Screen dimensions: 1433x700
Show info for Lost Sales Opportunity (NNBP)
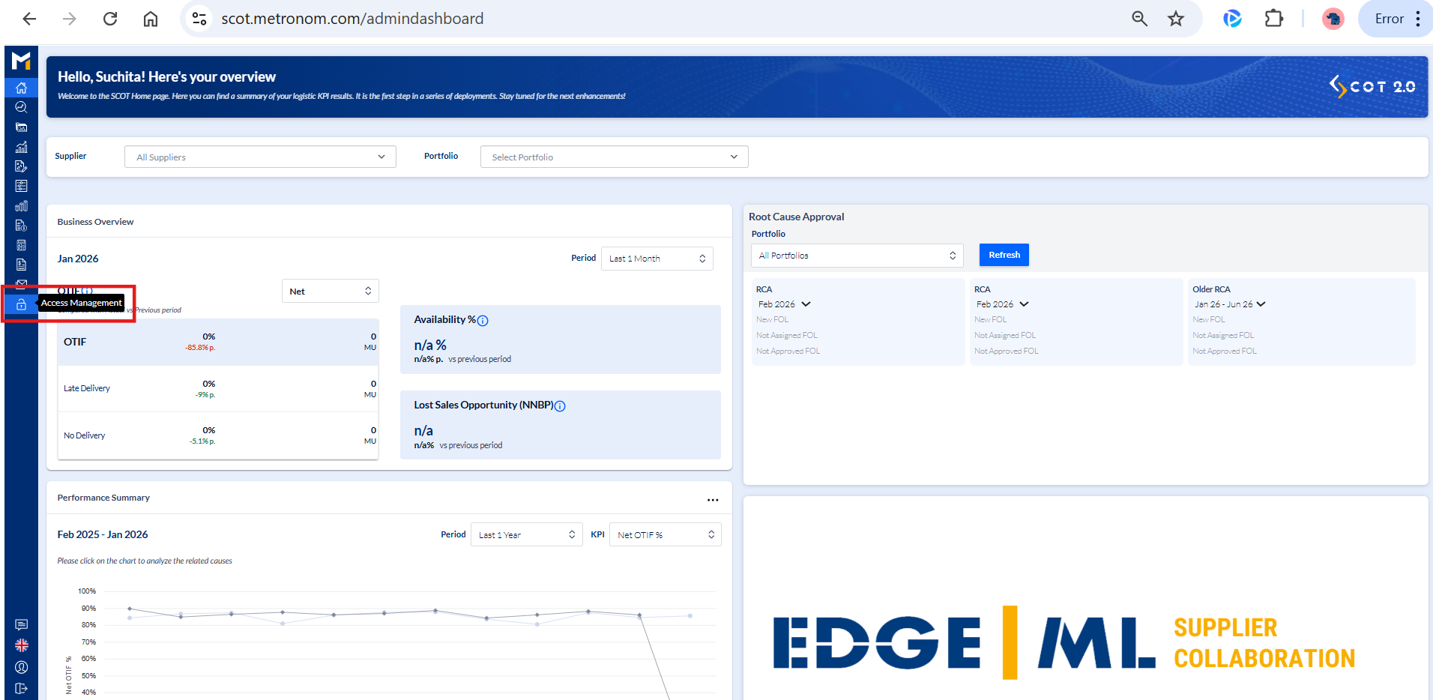pos(560,406)
